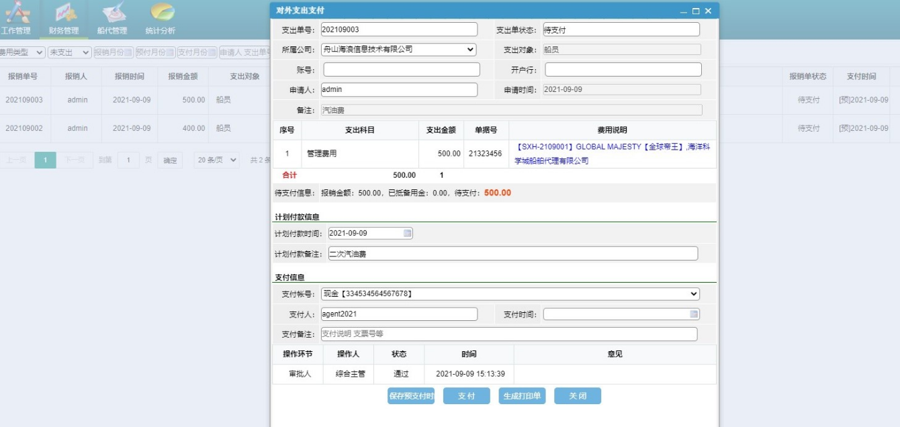Viewport: 900px width, 427px height.
Task: Click the 2021-09-09 15:13:39 timestamp cell
Action: click(x=470, y=374)
